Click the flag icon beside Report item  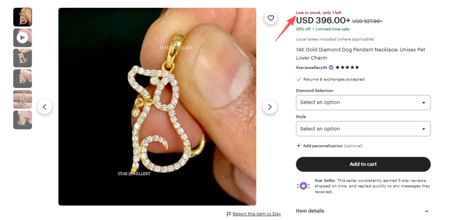tap(229, 214)
